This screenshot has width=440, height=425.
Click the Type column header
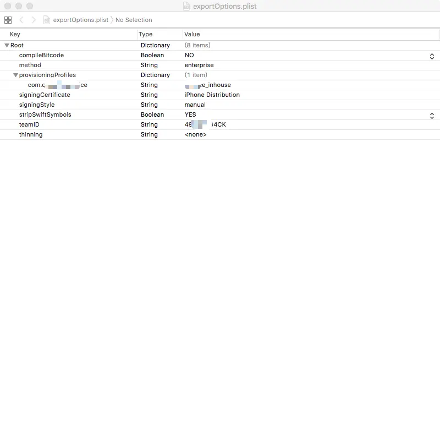click(146, 34)
